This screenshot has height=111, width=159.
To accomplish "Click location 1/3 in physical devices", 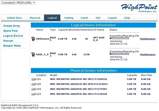I will point(39,89).
